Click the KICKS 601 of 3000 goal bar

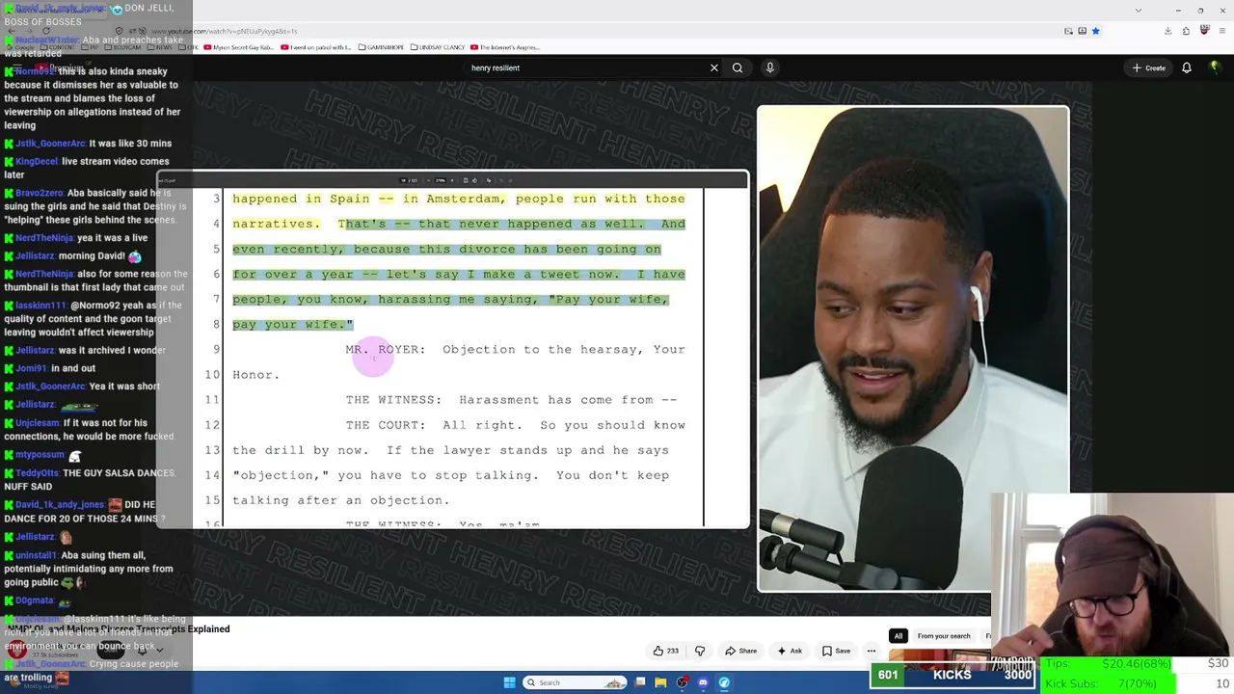[953, 675]
